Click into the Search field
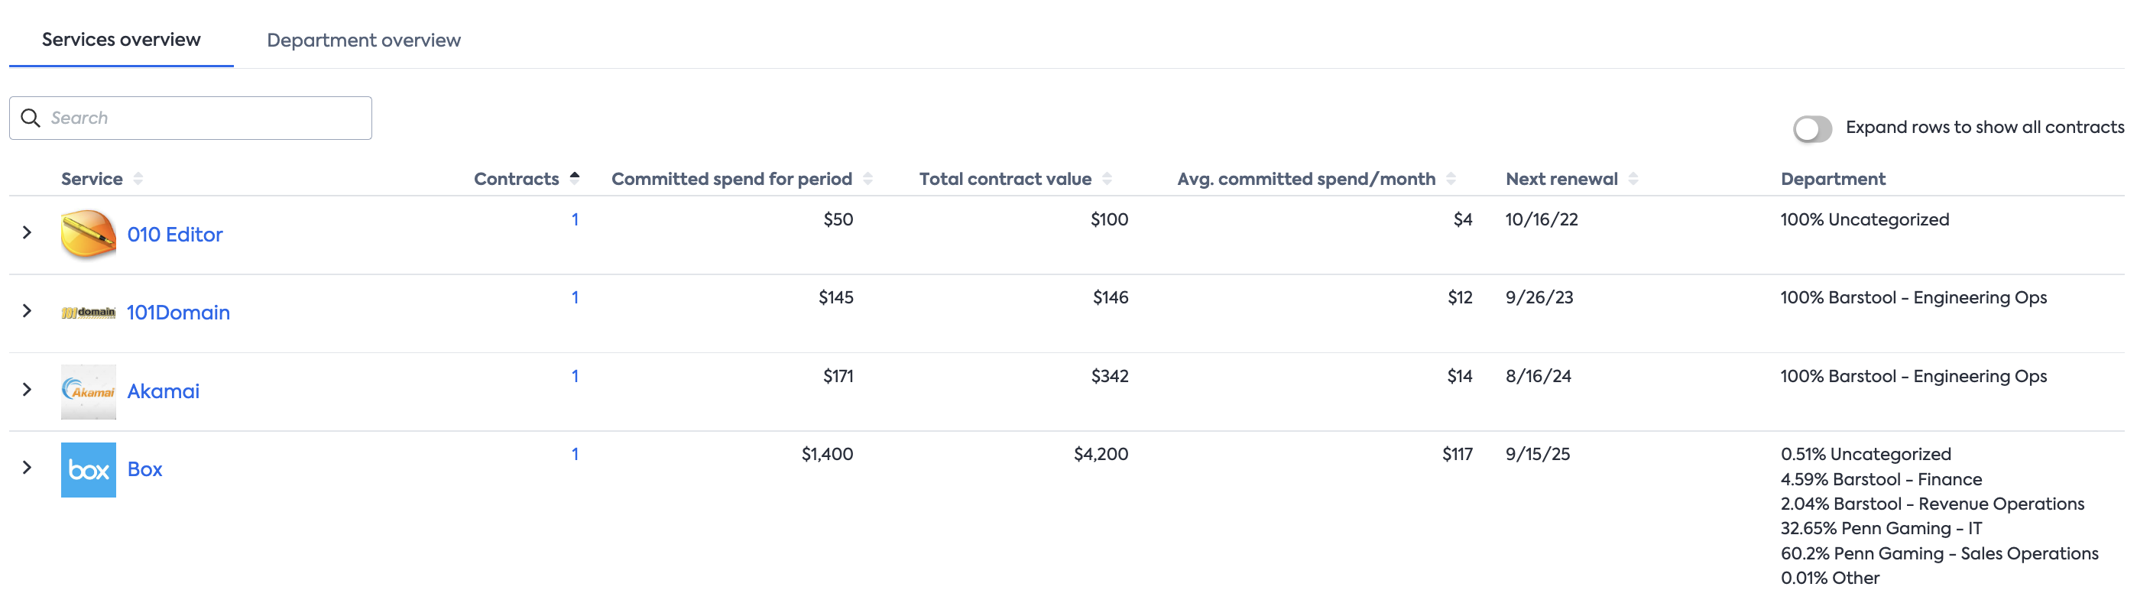The width and height of the screenshot is (2137, 590). click(x=206, y=118)
